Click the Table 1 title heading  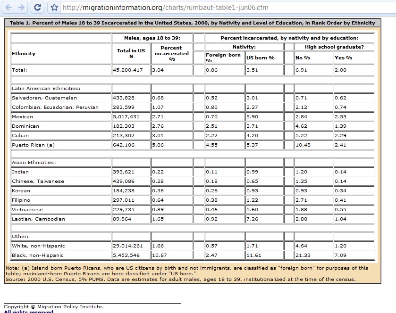point(192,23)
